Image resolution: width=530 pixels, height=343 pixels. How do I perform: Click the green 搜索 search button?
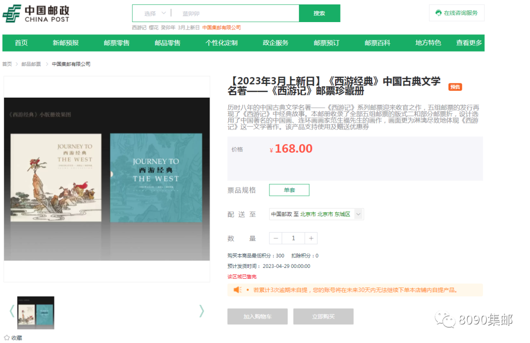pyautogui.click(x=319, y=13)
